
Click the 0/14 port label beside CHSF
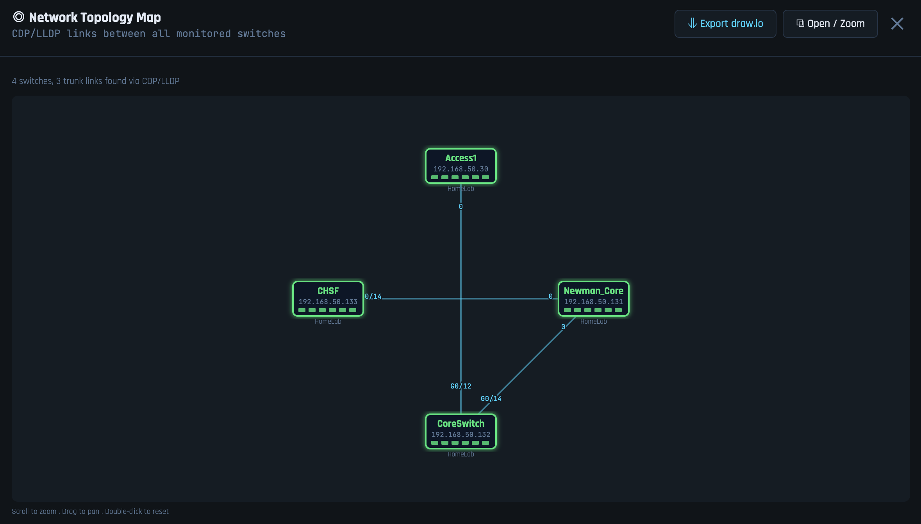pyautogui.click(x=373, y=296)
